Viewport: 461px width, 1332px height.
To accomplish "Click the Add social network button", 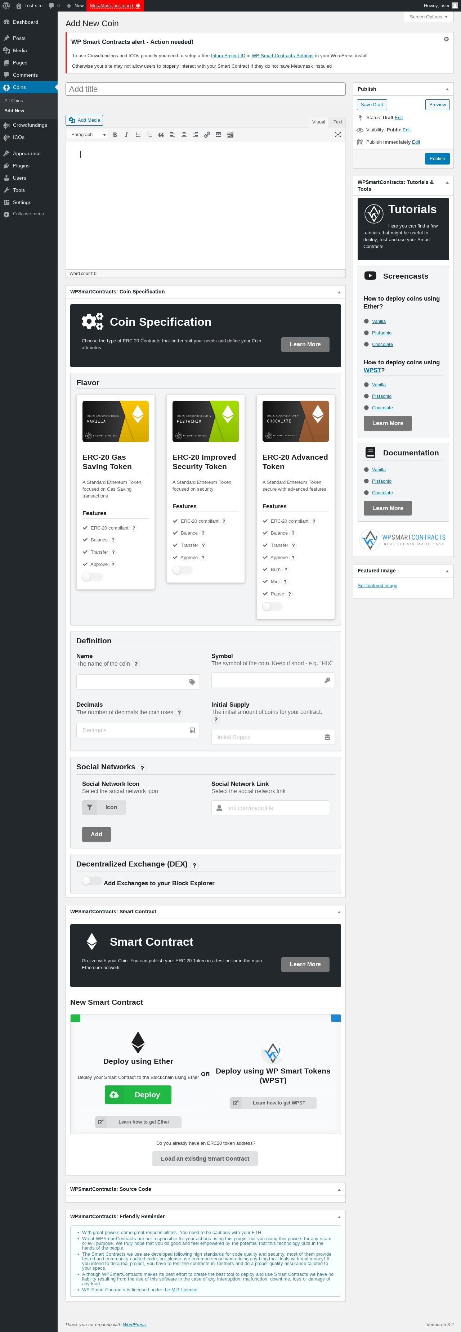I will coord(96,834).
